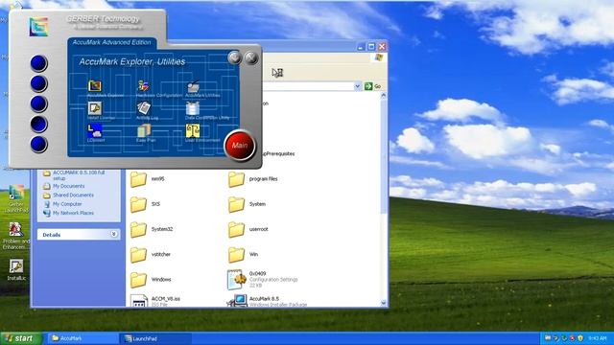614x345 pixels.
Task: Go to Shared Documents in sidebar
Action: [73, 195]
